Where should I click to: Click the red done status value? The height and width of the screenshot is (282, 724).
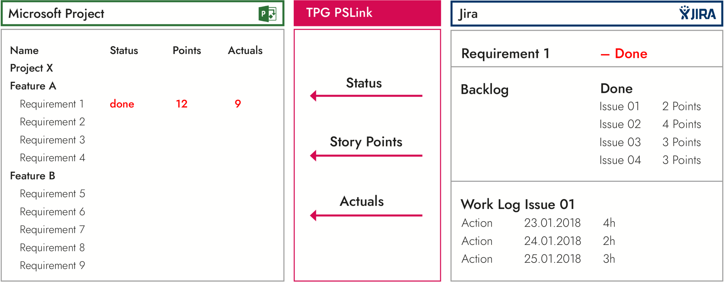tap(122, 104)
